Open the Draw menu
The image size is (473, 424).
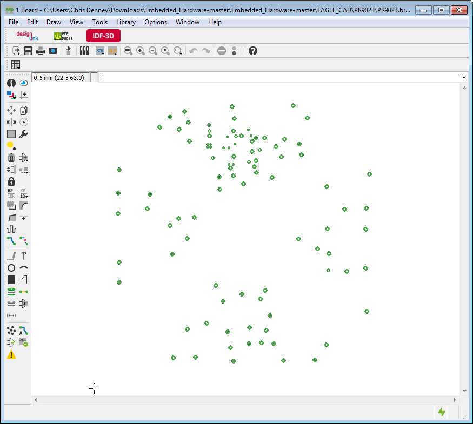pyautogui.click(x=54, y=22)
